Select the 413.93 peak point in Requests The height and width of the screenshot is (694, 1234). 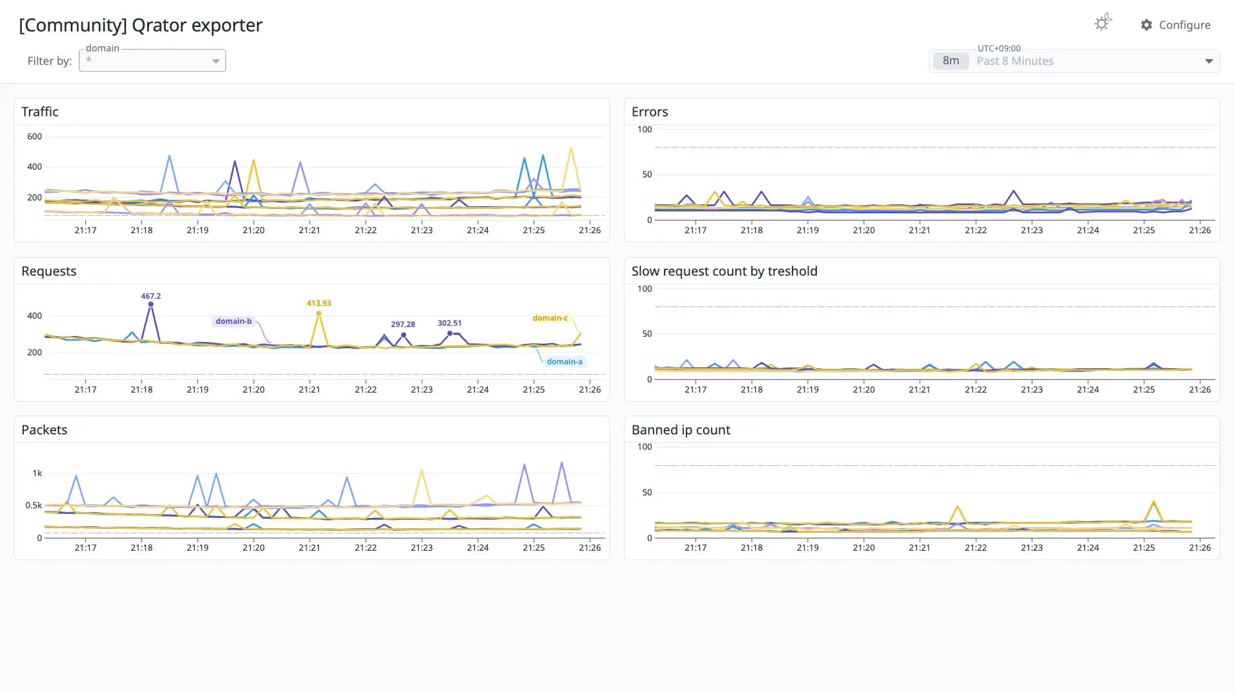coord(319,314)
